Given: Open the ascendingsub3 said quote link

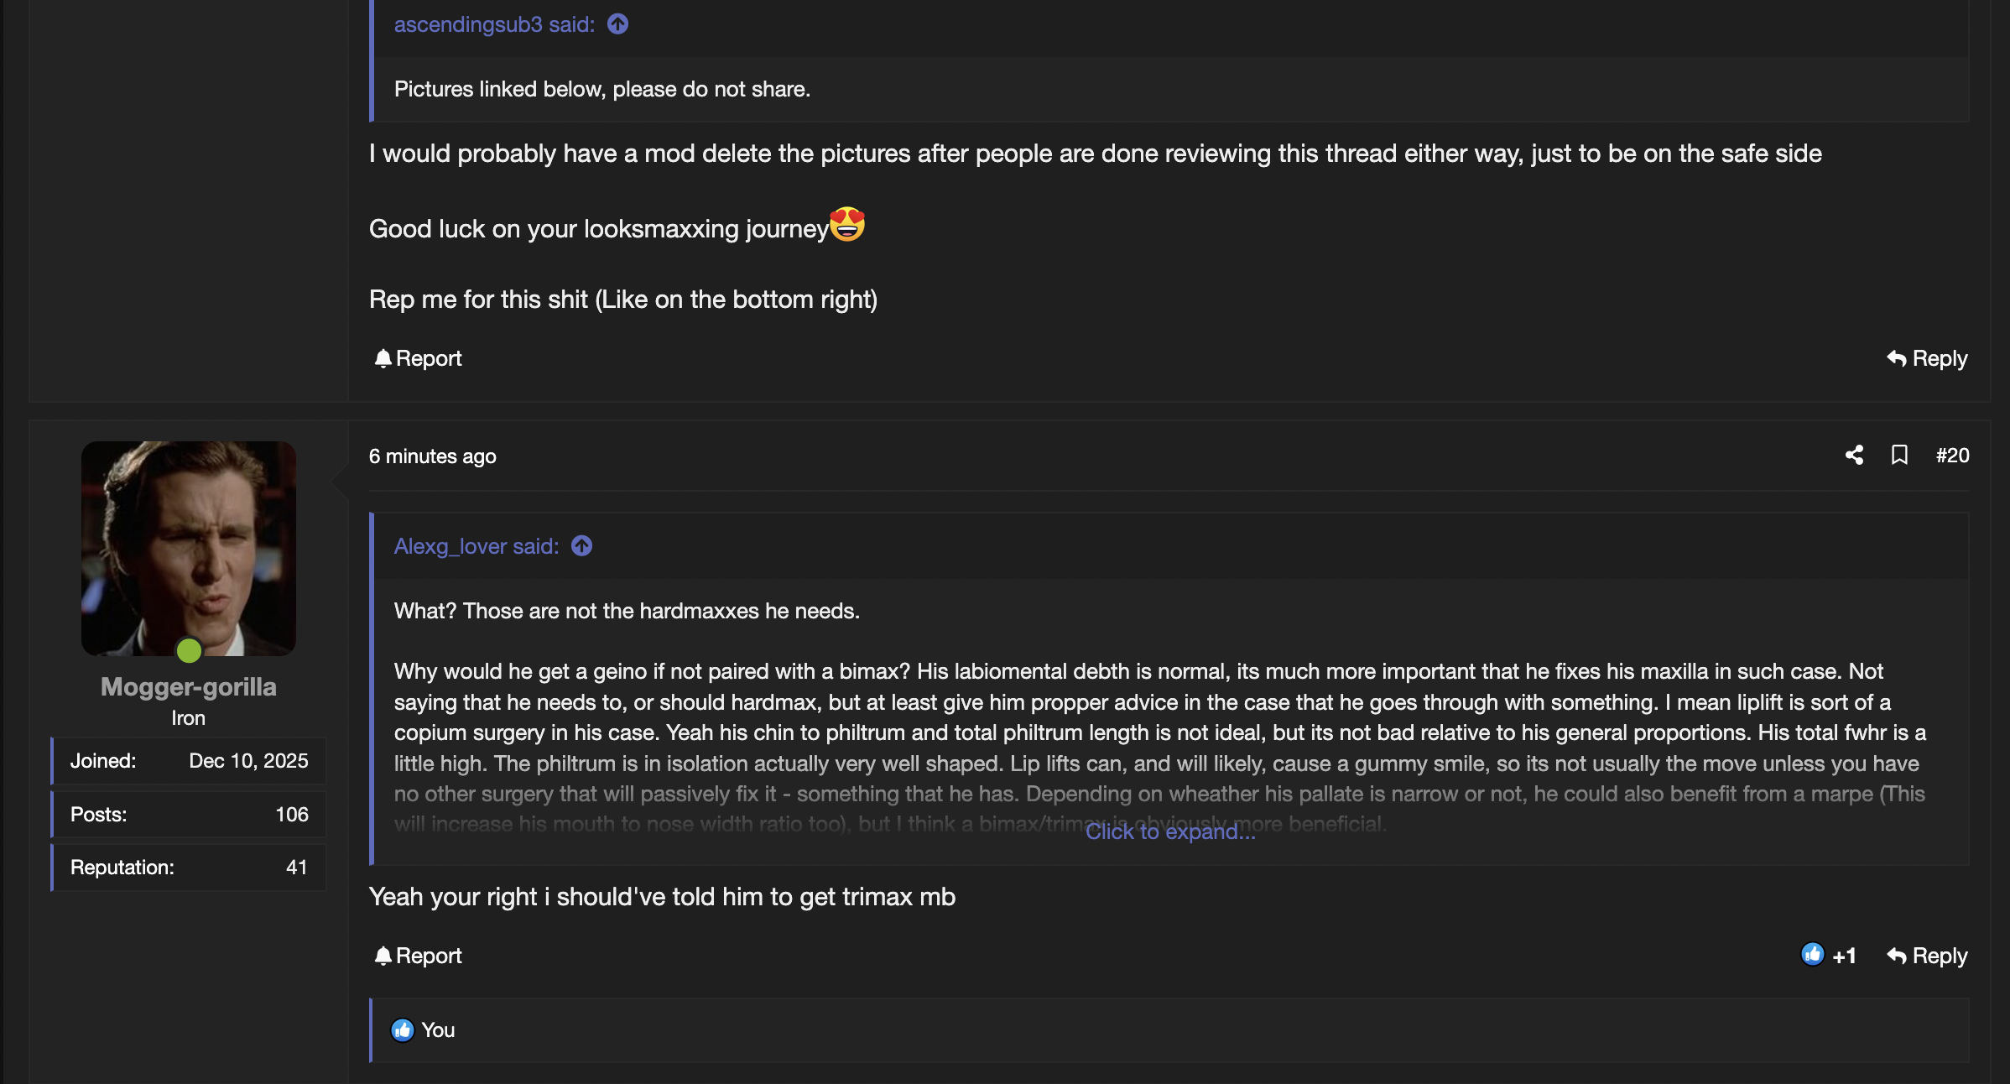Looking at the screenshot, I should click(494, 24).
